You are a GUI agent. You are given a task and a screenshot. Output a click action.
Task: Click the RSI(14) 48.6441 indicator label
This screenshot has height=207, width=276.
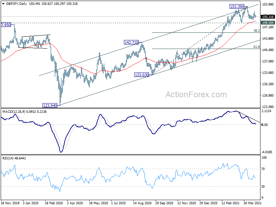(x=14, y=158)
